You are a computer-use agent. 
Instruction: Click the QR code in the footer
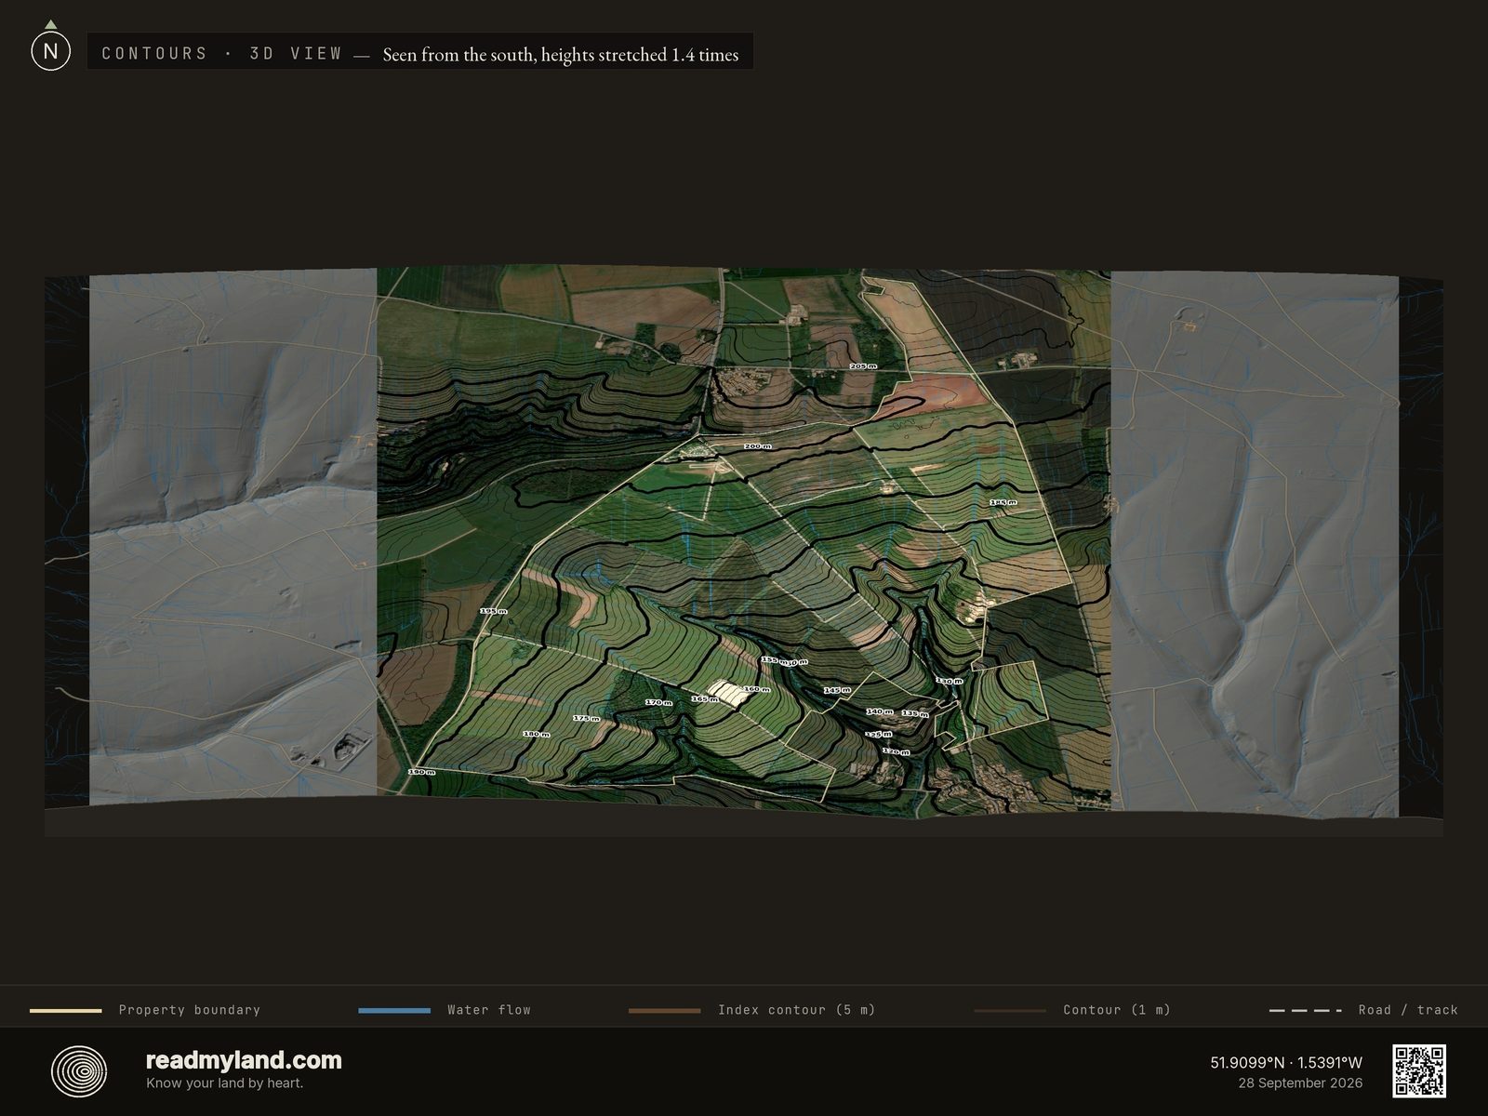[1418, 1070]
